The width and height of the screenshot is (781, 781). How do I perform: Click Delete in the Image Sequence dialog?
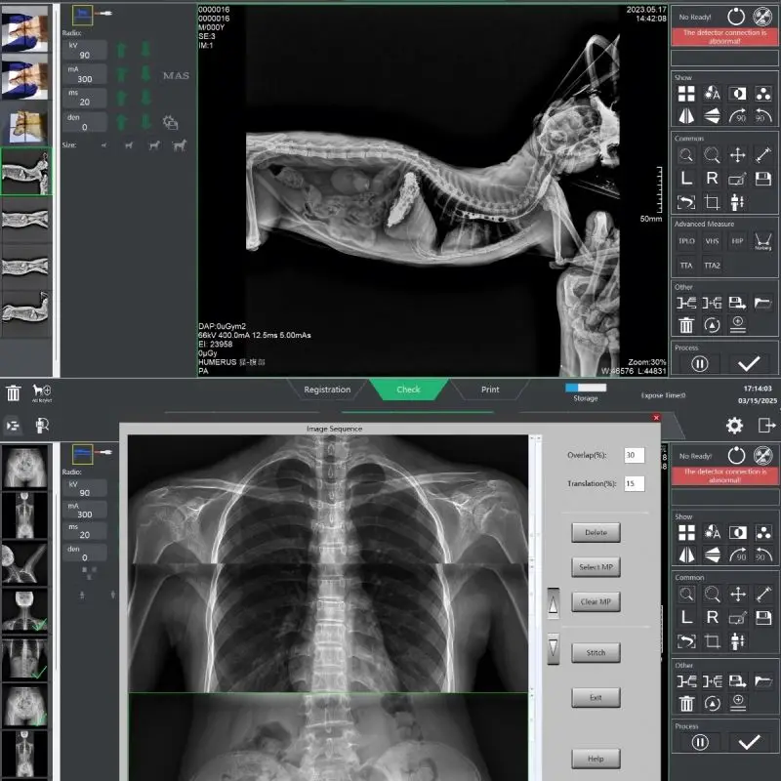596,532
